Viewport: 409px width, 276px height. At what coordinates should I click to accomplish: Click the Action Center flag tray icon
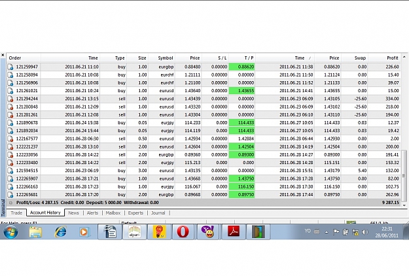(336, 232)
